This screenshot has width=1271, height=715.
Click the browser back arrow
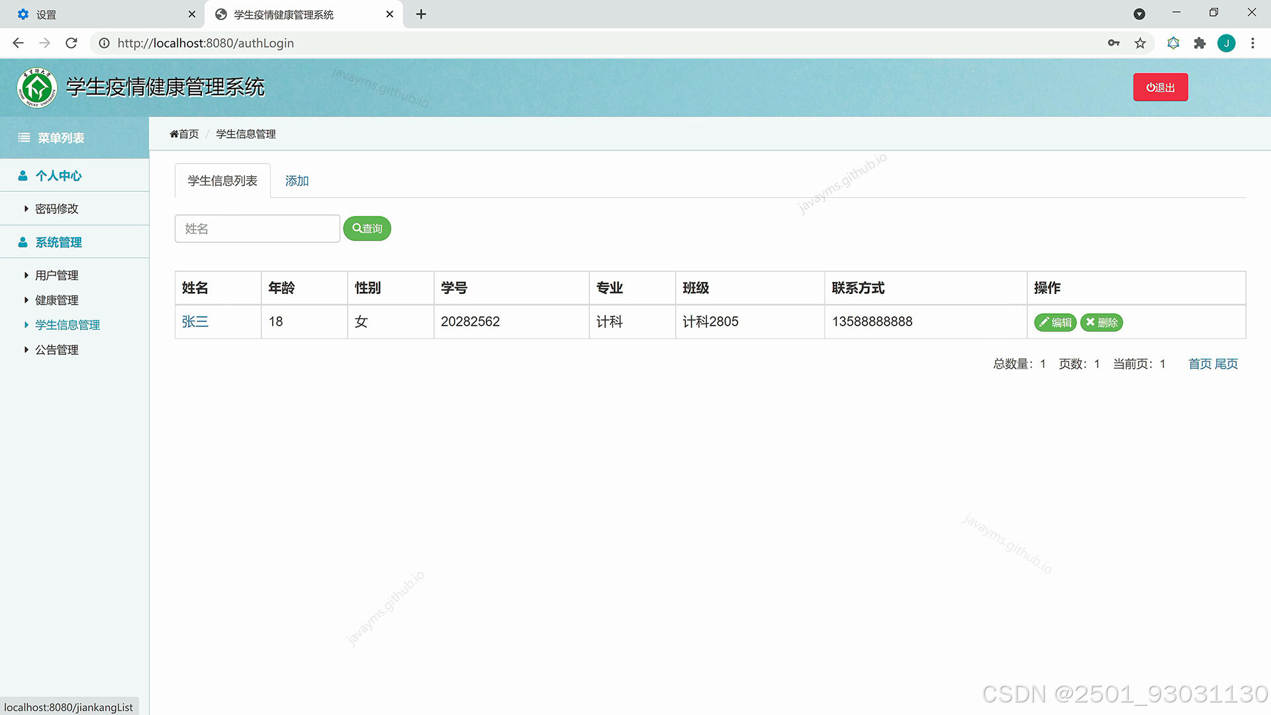18,43
